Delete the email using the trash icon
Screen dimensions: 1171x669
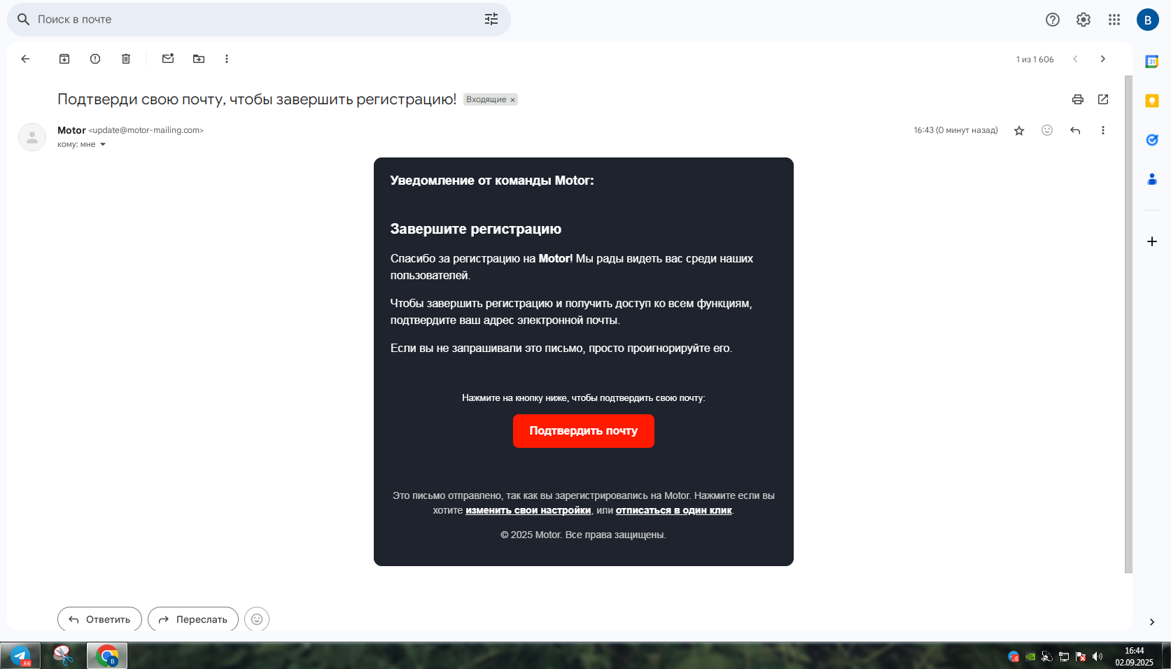point(126,59)
